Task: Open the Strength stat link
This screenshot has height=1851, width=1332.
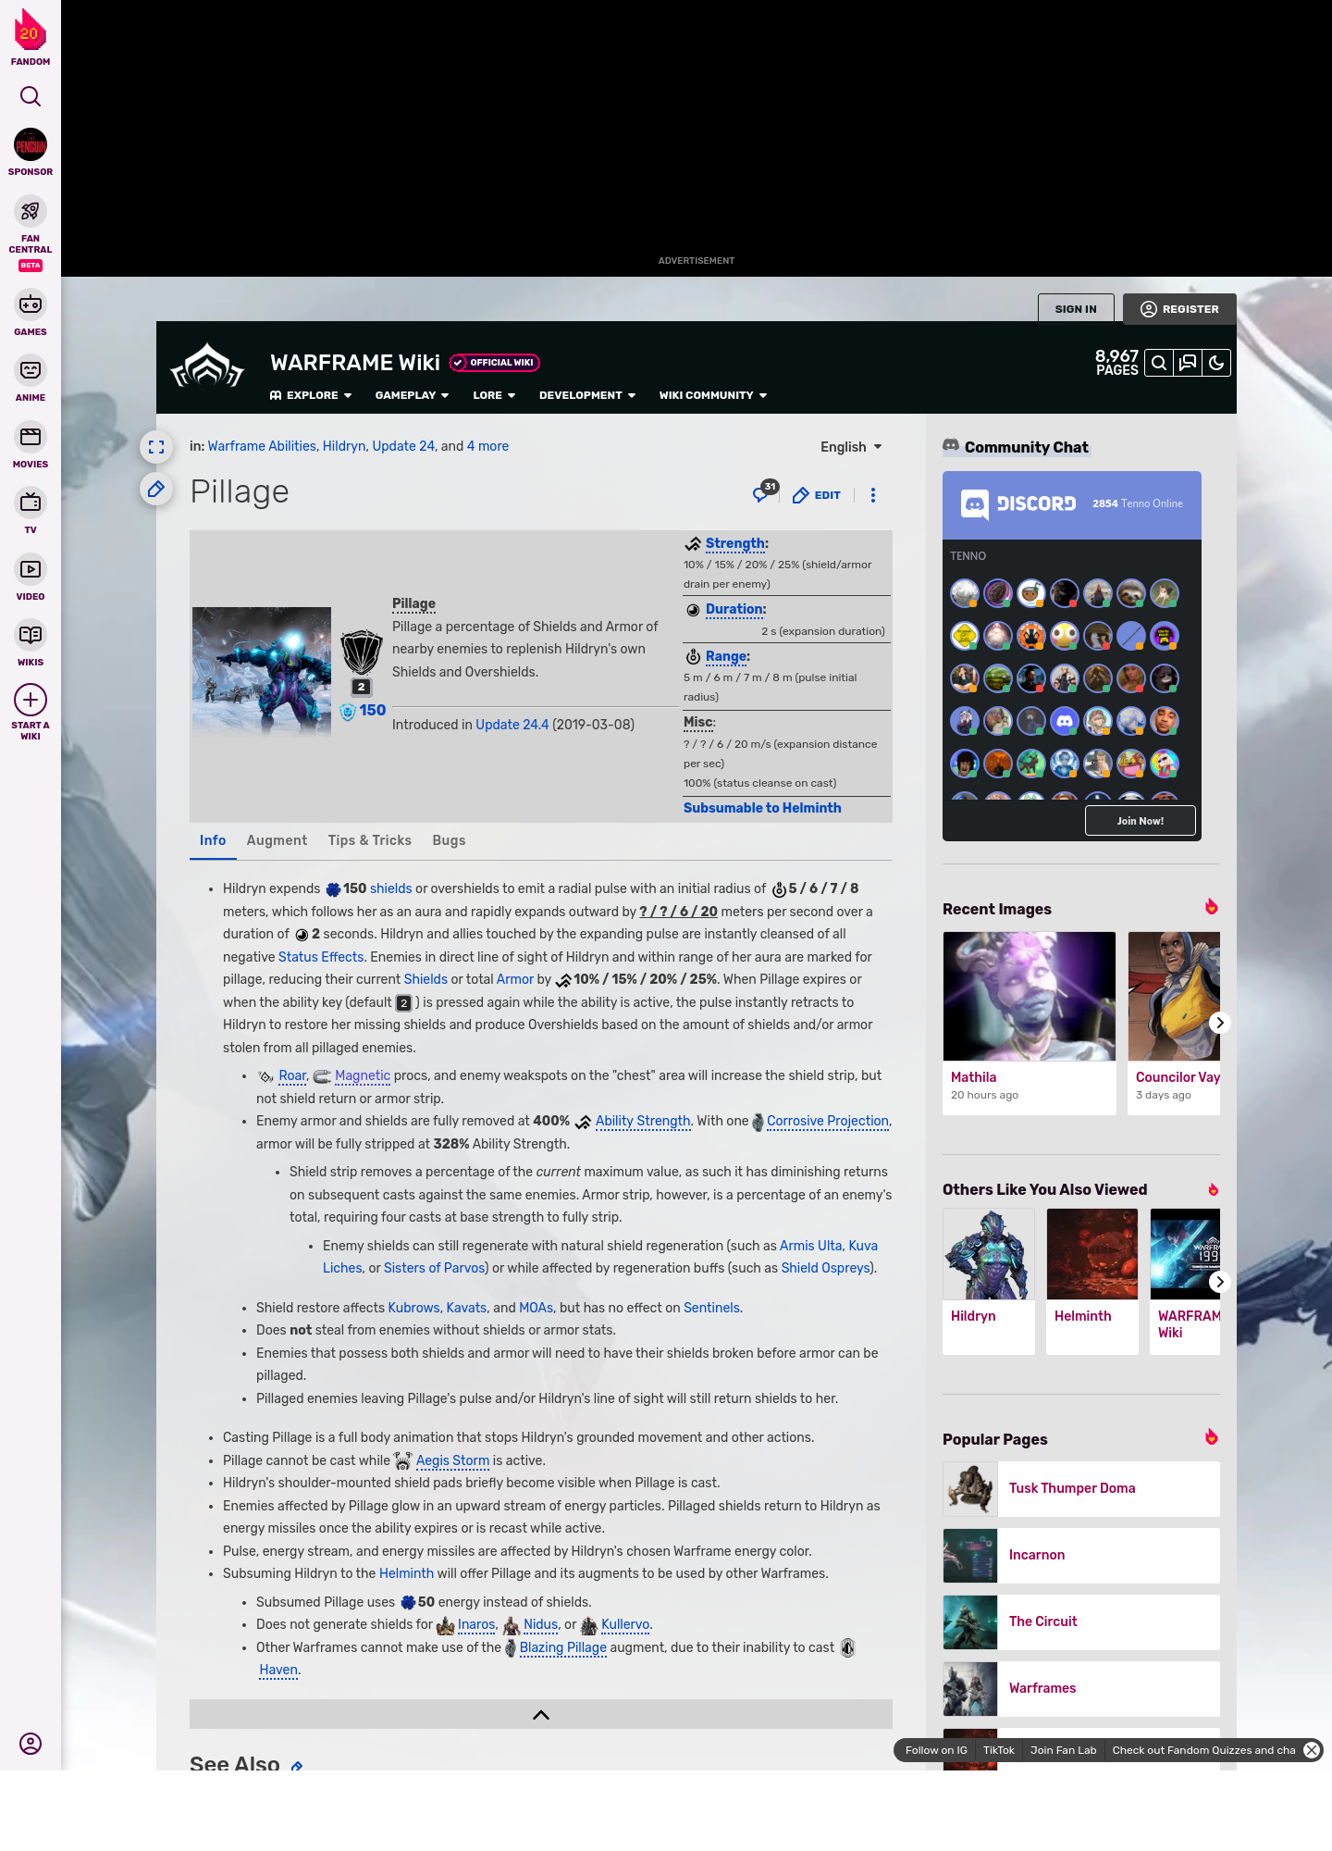Action: [x=735, y=543]
